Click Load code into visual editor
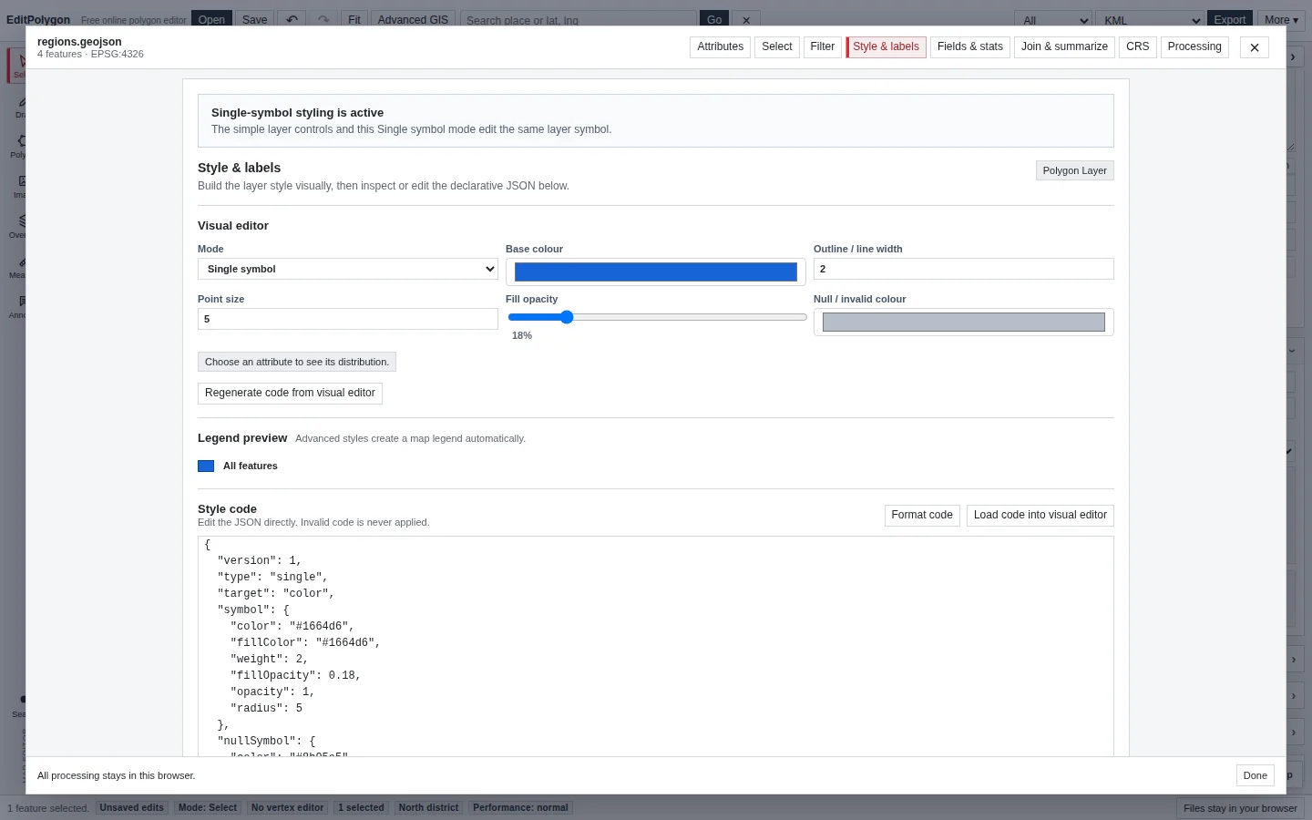Viewport: 1312px width, 820px height. coord(1040,515)
